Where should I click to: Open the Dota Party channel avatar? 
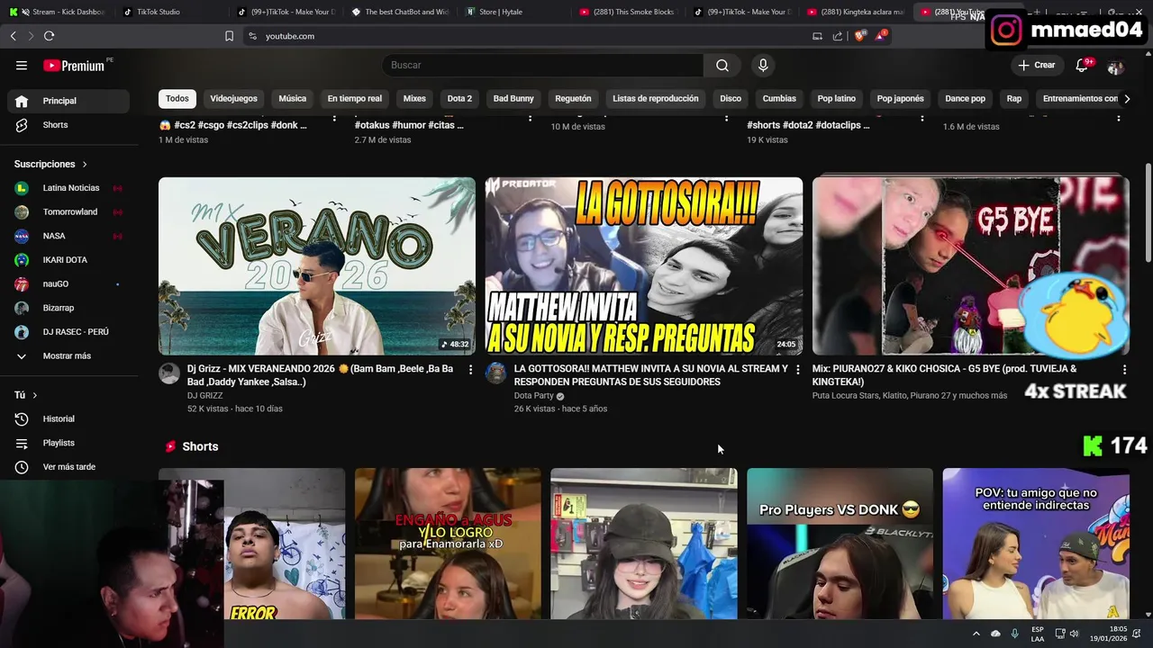point(495,373)
